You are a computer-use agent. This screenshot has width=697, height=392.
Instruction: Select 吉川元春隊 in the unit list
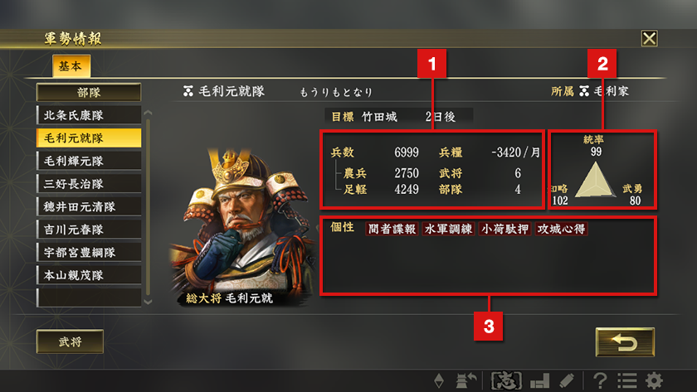89,230
